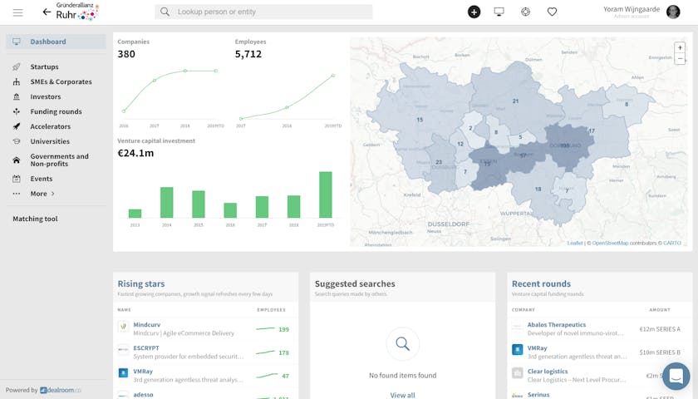698x399 pixels.
Task: Open the Matching tool
Action: tap(35, 219)
